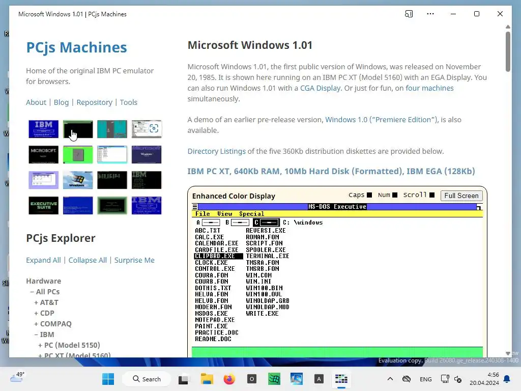Click the Surprise Me link
Screen dimensions: 521x391
[x=134, y=260]
